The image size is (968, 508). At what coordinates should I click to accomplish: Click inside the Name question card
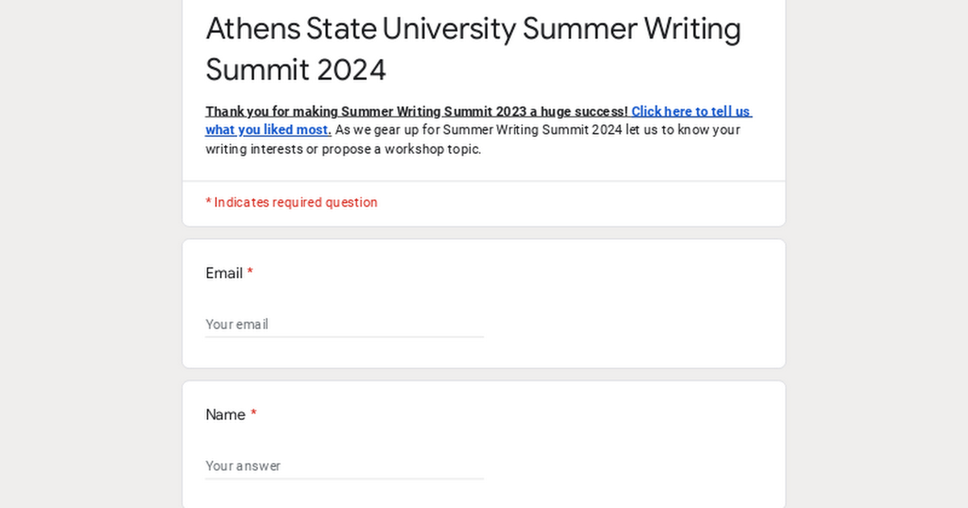(484, 439)
